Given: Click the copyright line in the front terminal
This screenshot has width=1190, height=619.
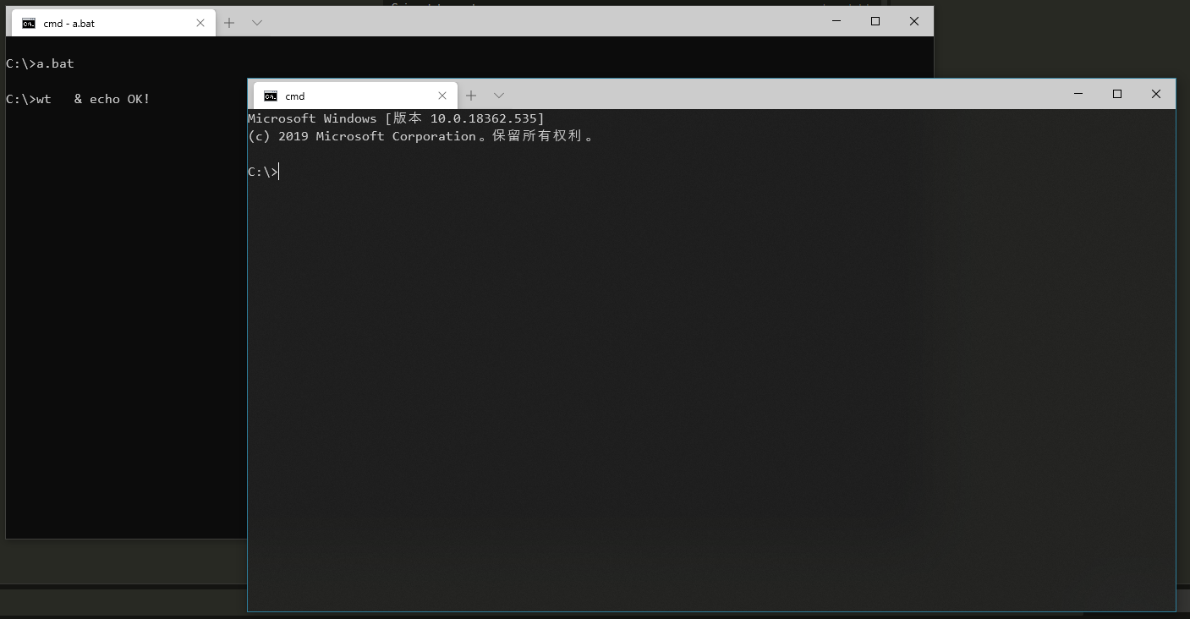Looking at the screenshot, I should tap(420, 136).
